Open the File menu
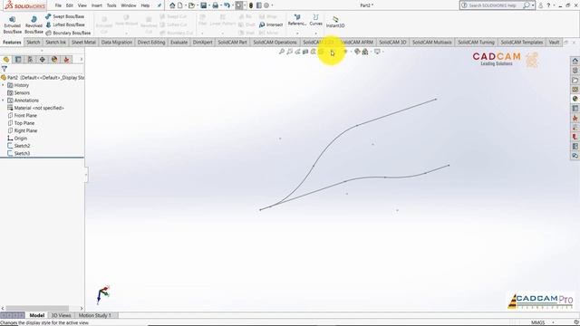Image resolution: width=580 pixels, height=326 pixels. [x=58, y=5]
